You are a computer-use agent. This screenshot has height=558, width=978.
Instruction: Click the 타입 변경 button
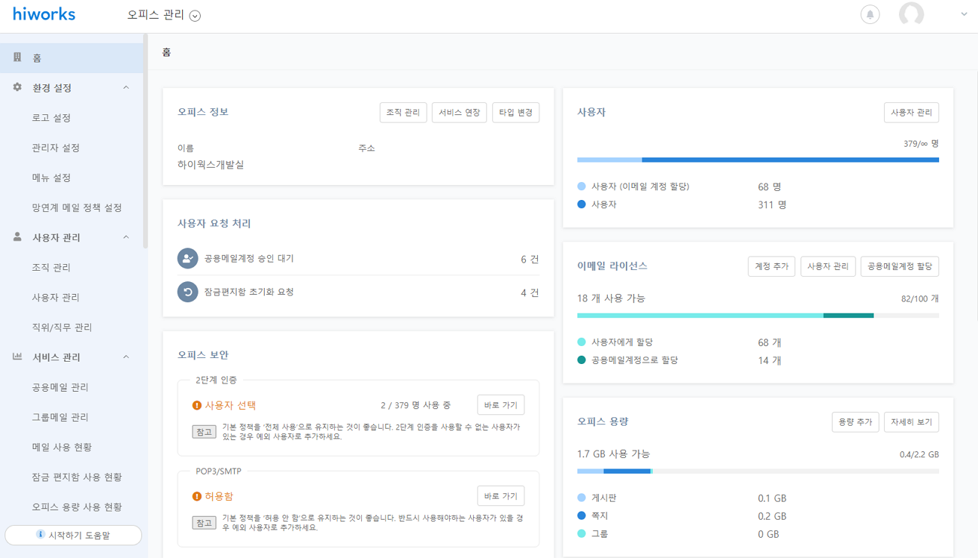[515, 113]
